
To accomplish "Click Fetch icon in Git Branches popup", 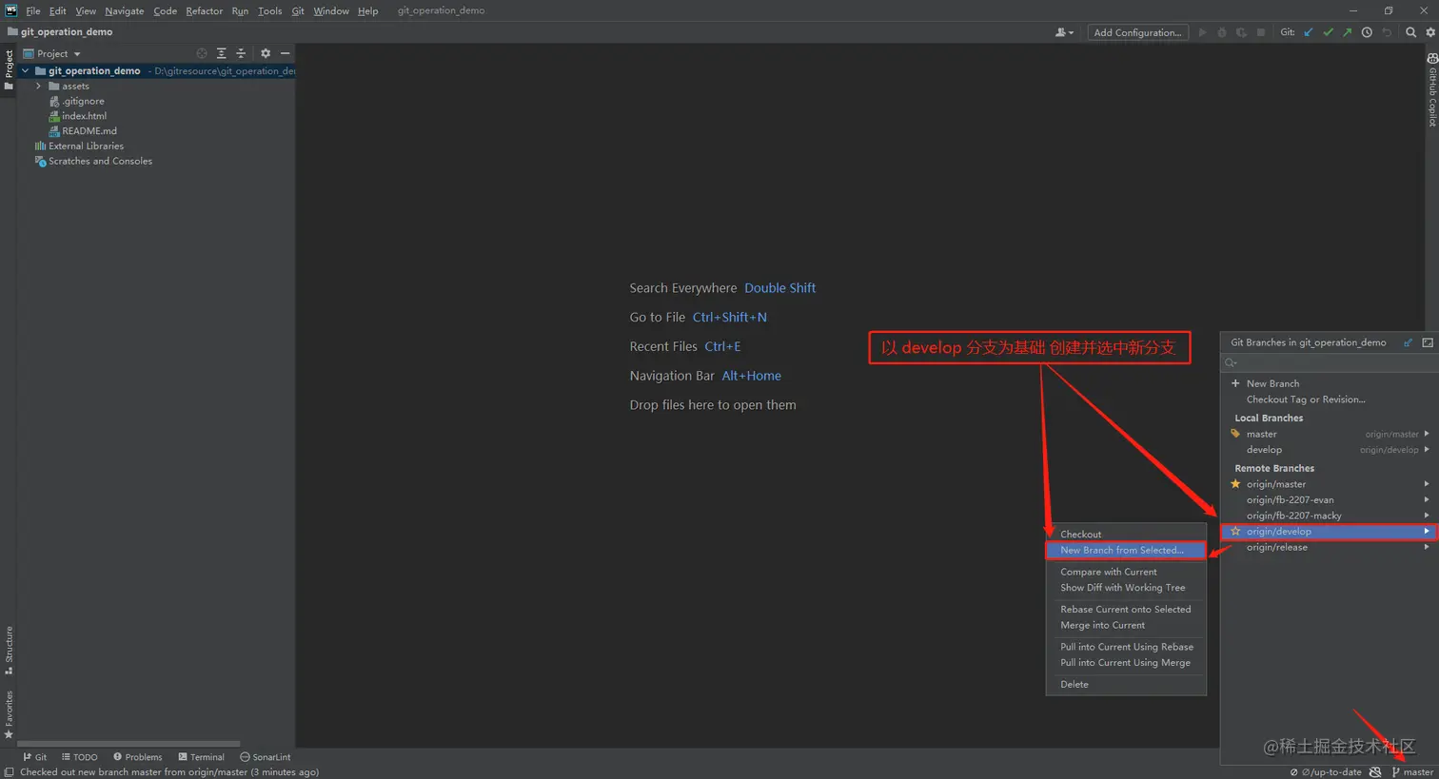I will point(1408,342).
